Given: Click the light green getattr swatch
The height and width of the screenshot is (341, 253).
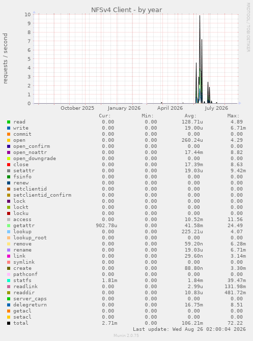Looking at the screenshot, I should pyautogui.click(x=9, y=226).
